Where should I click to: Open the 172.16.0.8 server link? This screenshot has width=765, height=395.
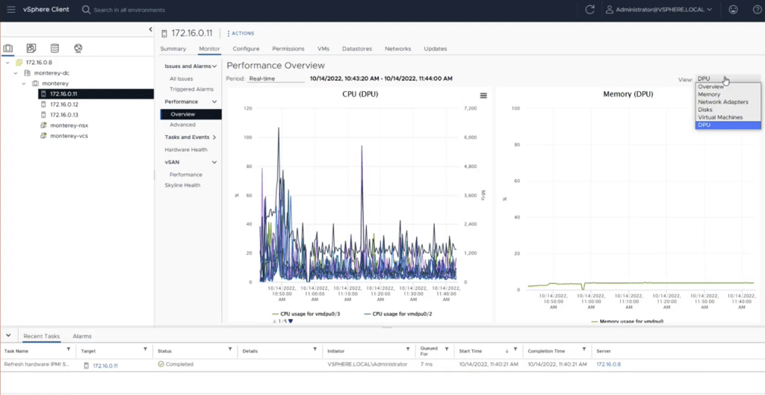coord(608,364)
